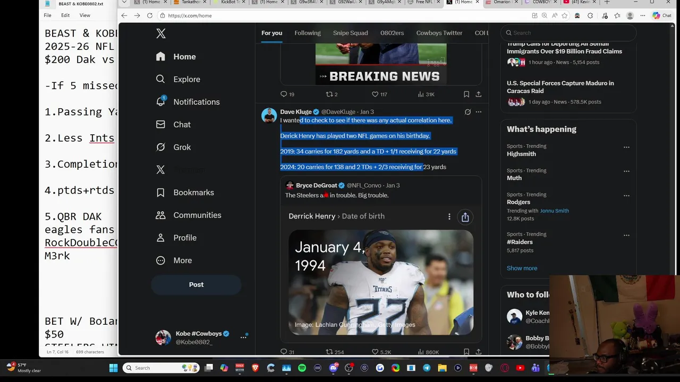Open more options for #Raiders trend
The width and height of the screenshot is (680, 382).
click(x=626, y=235)
